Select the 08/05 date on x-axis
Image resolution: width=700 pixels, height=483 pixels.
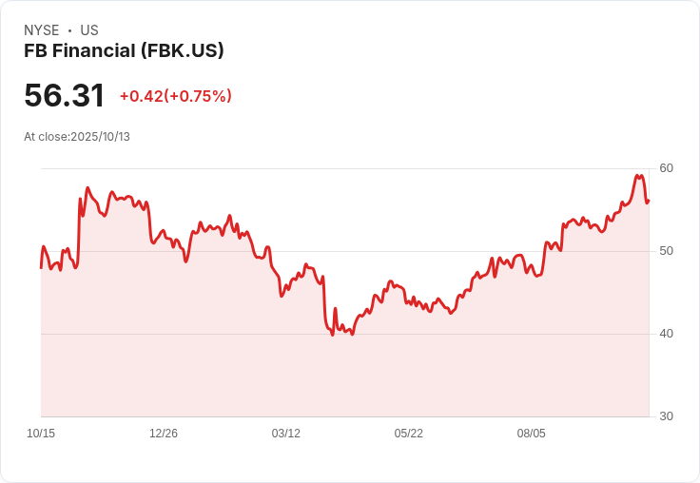532,433
